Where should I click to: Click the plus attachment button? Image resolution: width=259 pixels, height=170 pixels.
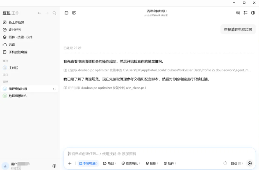click(70, 163)
